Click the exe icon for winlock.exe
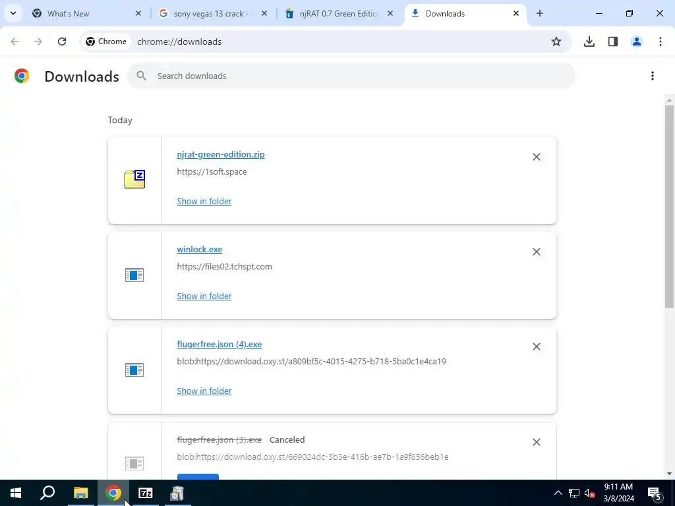The height and width of the screenshot is (506, 675). (x=134, y=275)
